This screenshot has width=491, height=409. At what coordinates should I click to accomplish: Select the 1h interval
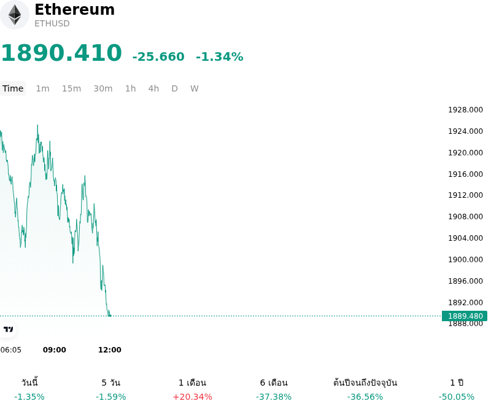pos(131,88)
